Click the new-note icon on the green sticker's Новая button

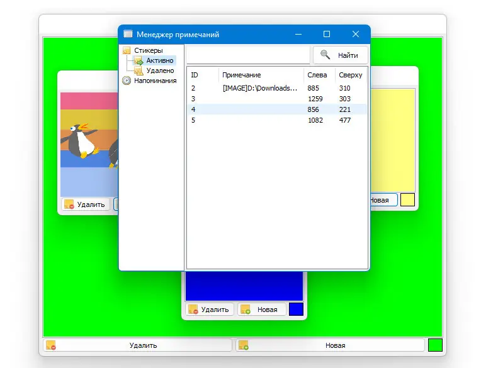[244, 345]
